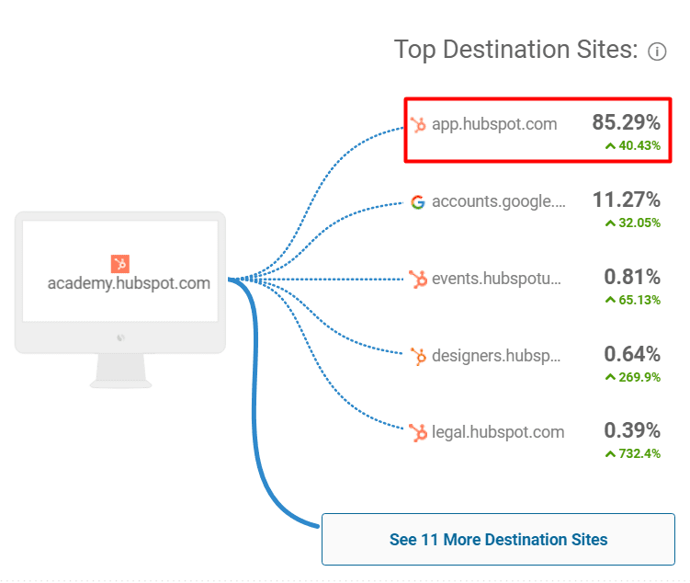Image resolution: width=690 pixels, height=583 pixels.
Task: Click the 732.4% change value
Action: pyautogui.click(x=639, y=453)
